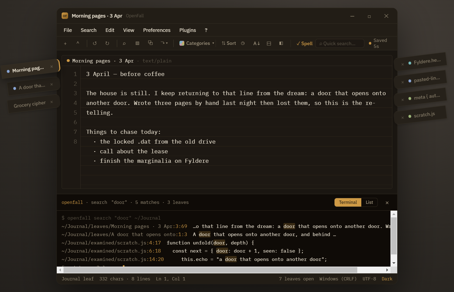Click Ln 1, Col 1 position indicator
The image size is (454, 292).
pos(171,279)
